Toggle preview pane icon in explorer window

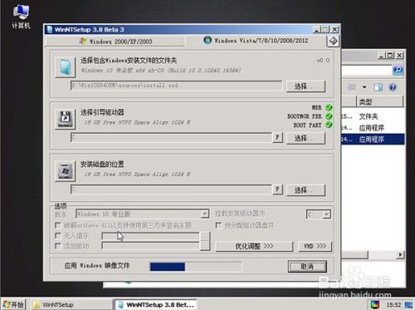pos(378,87)
